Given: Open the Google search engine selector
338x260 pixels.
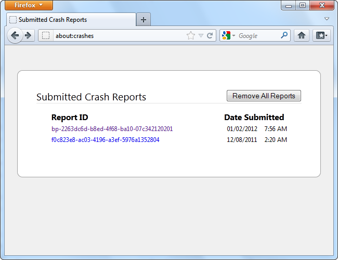Looking at the screenshot, I should (x=228, y=35).
